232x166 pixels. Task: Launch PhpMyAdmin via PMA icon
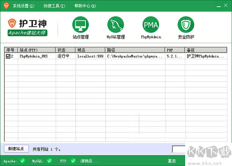click(x=151, y=25)
